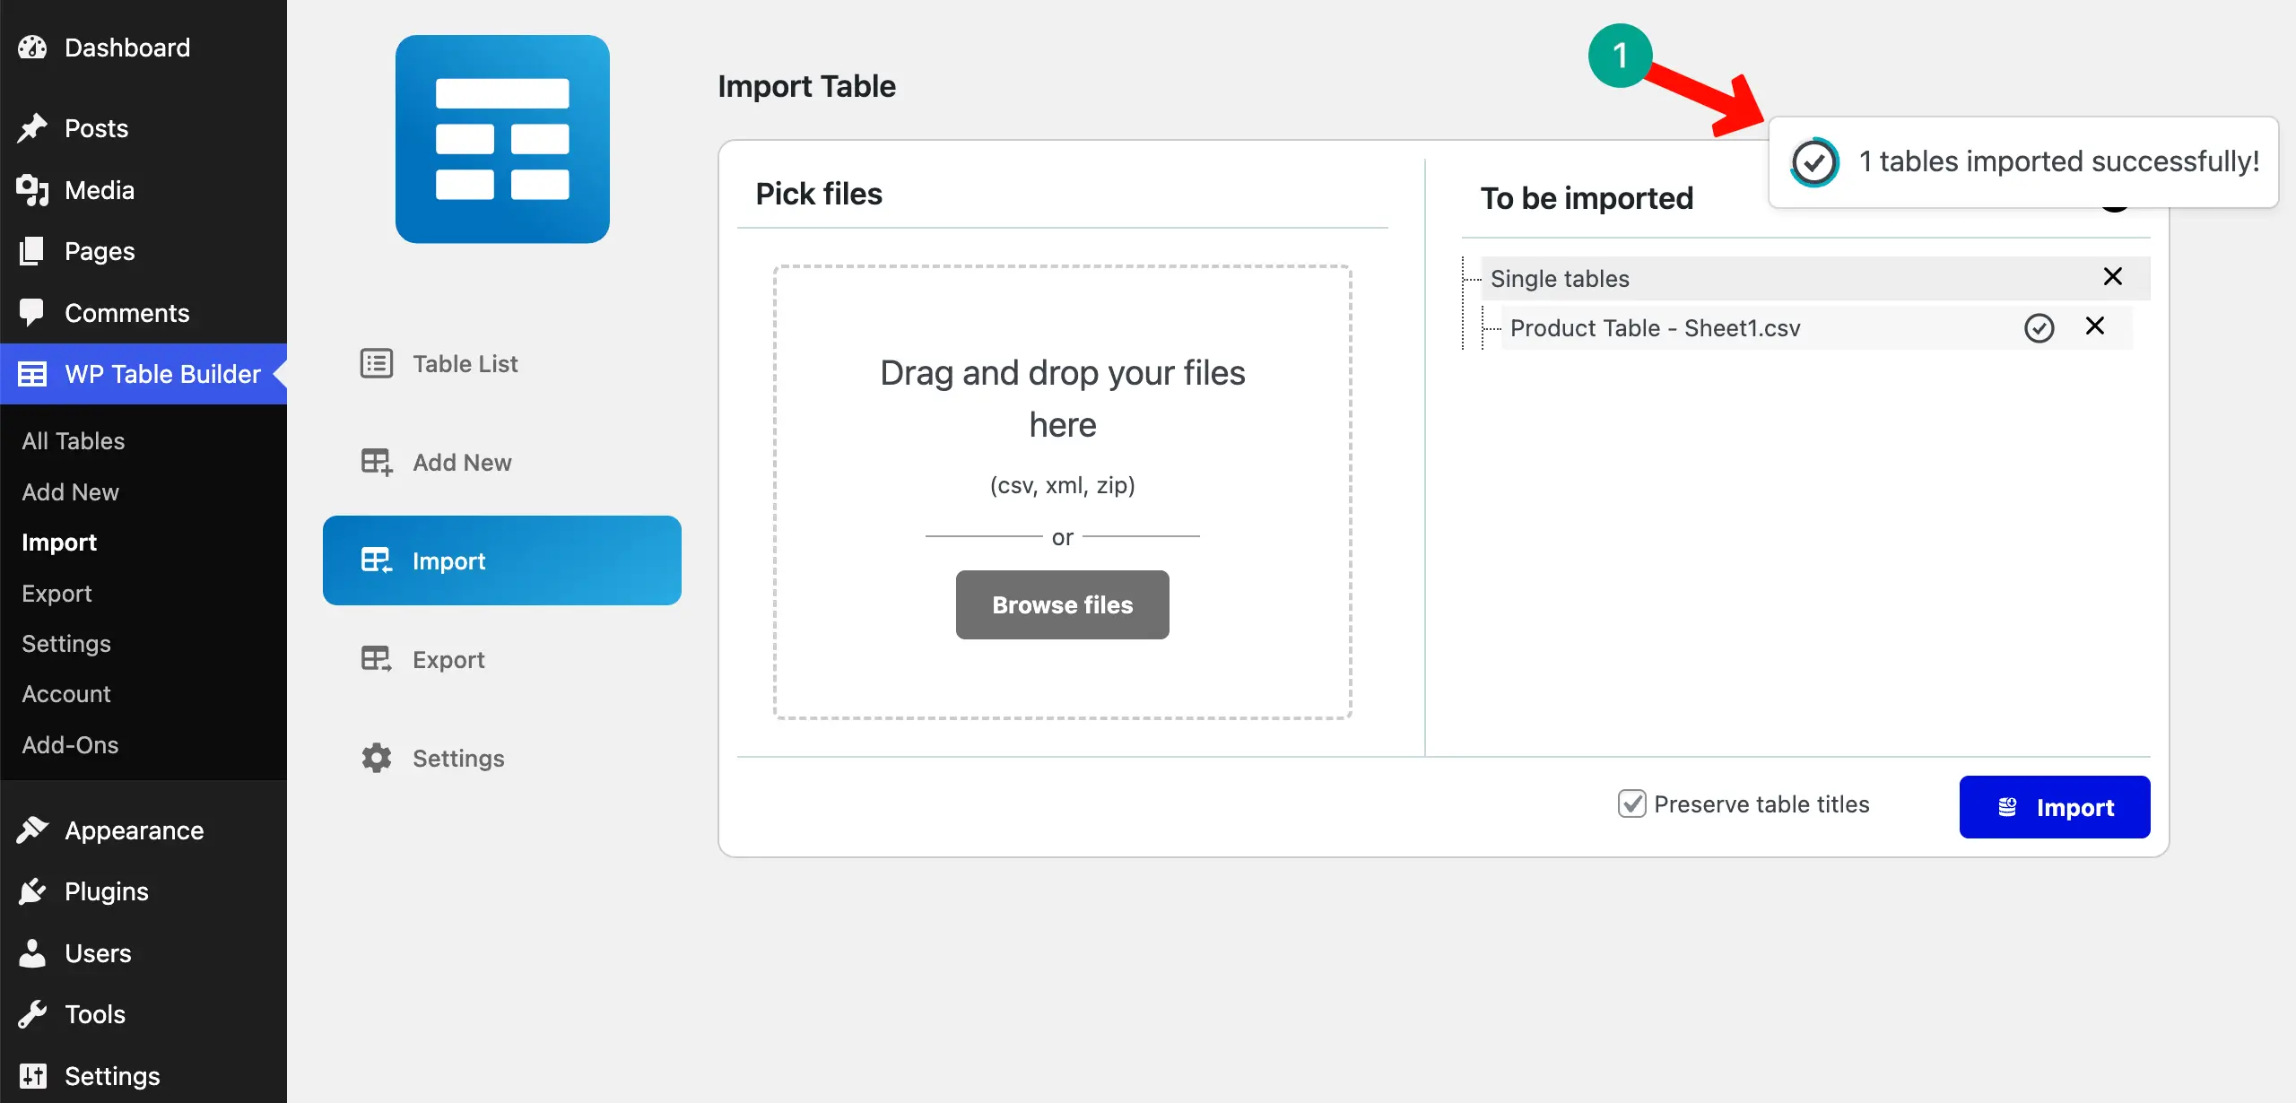Click the Dashboard gauge icon

click(x=32, y=48)
